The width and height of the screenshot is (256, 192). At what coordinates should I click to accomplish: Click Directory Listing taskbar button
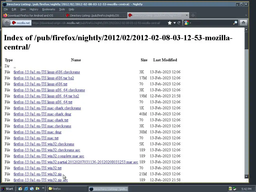coord(108,189)
